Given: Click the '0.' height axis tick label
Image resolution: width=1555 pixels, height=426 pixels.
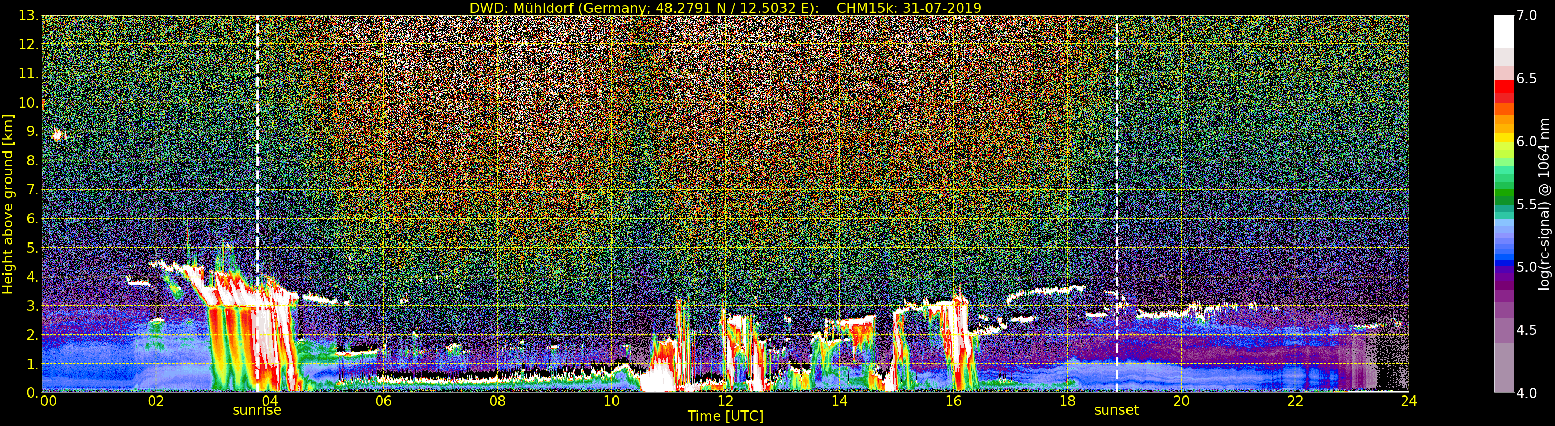Looking at the screenshot, I should (x=32, y=393).
